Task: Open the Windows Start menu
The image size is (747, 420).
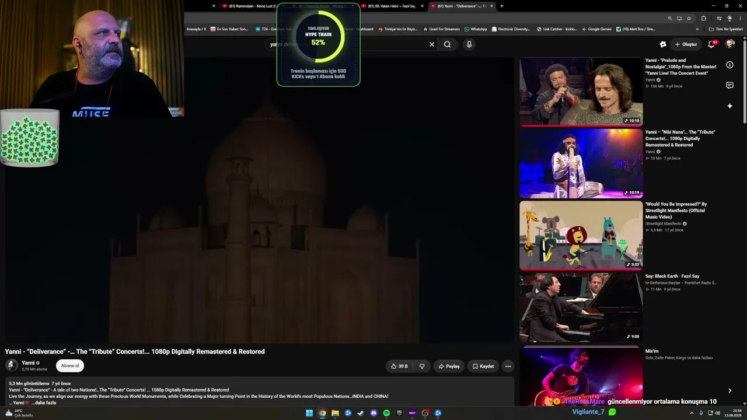Action: pos(309,413)
